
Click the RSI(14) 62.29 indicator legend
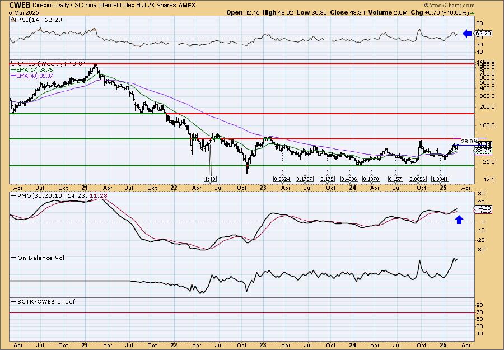click(x=36, y=20)
